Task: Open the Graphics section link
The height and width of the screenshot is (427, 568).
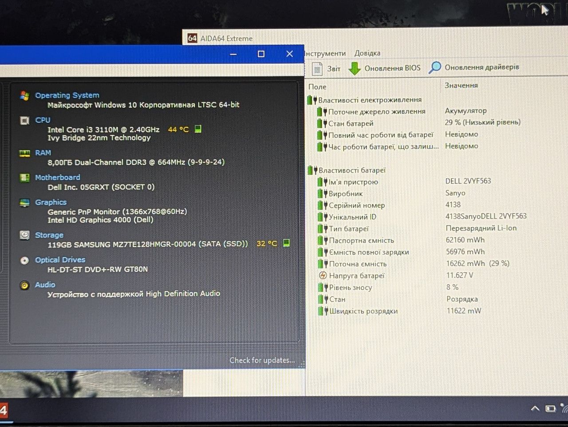Action: (51, 202)
